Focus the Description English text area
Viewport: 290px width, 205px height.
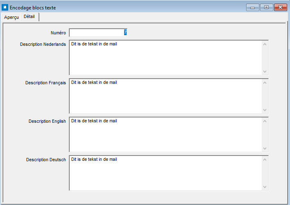click(168, 135)
